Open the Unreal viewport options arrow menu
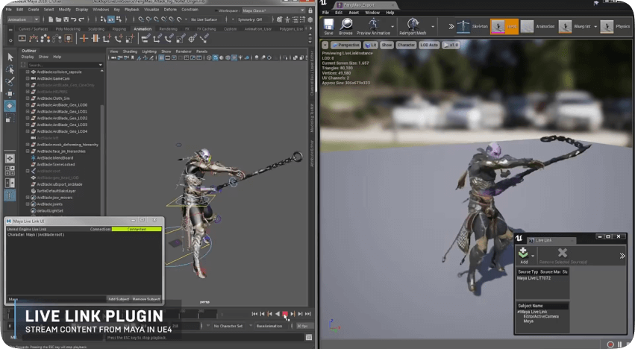The image size is (635, 349). (x=325, y=45)
